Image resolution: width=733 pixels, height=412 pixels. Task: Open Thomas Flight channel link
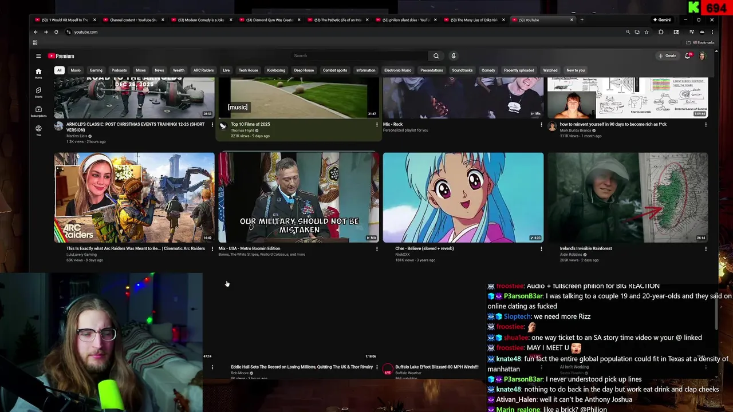coord(242,130)
